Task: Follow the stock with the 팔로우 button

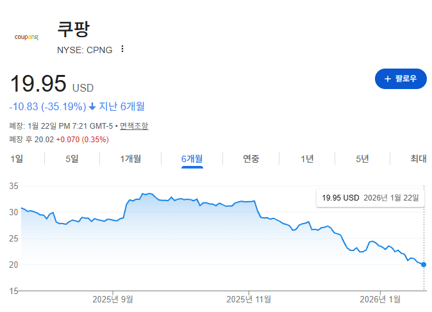Action: pyautogui.click(x=401, y=79)
